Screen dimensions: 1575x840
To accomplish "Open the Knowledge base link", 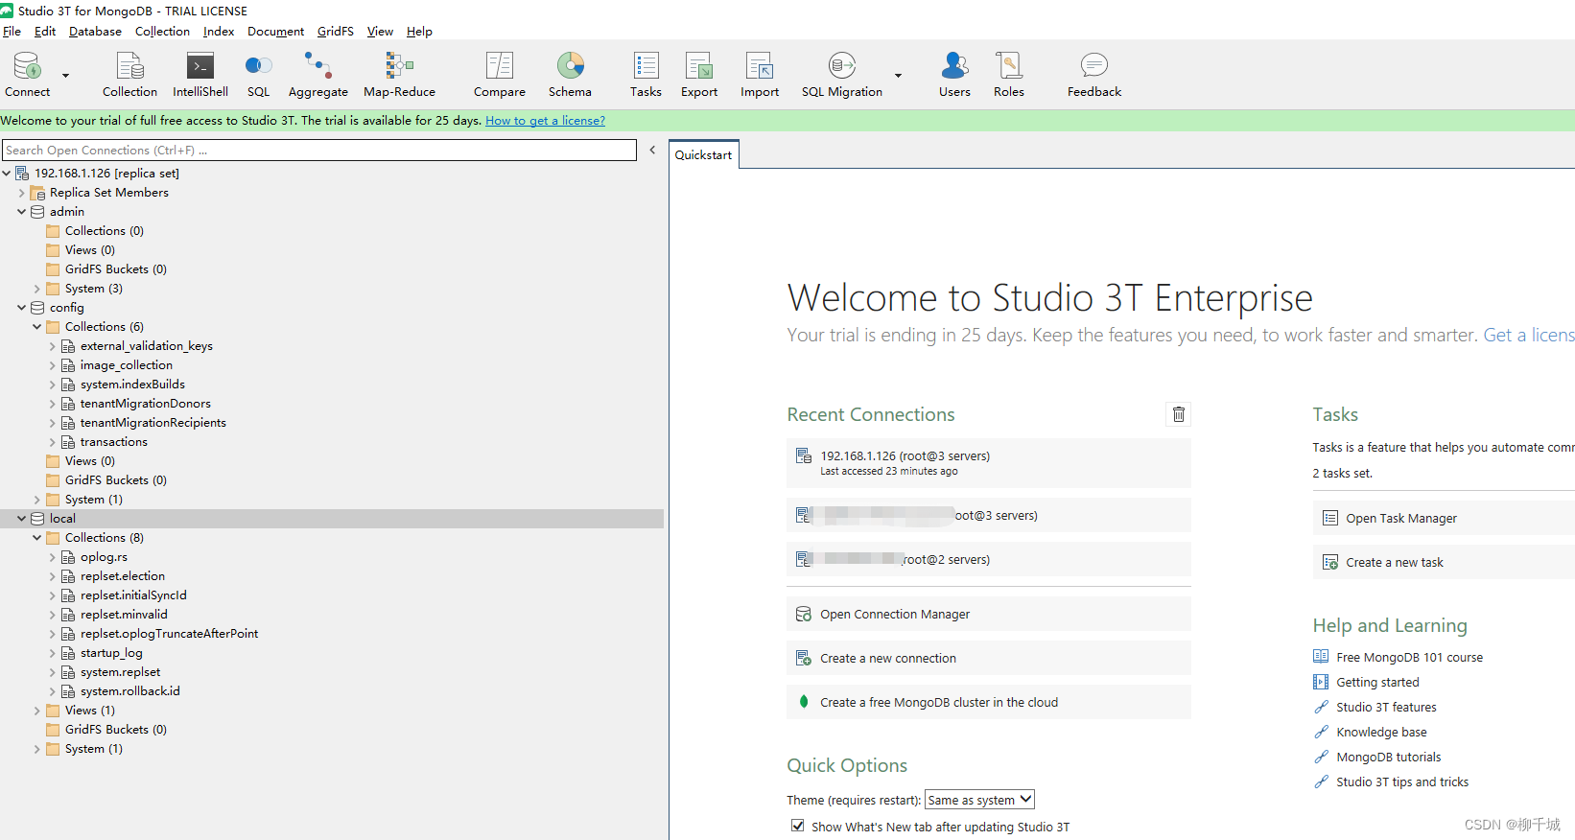I will point(1381,733).
